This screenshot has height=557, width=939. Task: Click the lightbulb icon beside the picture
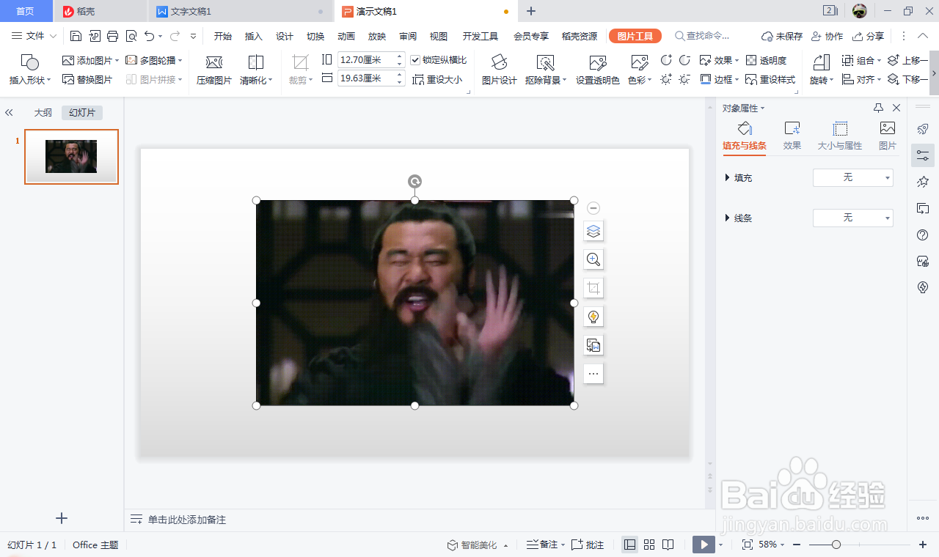point(593,317)
